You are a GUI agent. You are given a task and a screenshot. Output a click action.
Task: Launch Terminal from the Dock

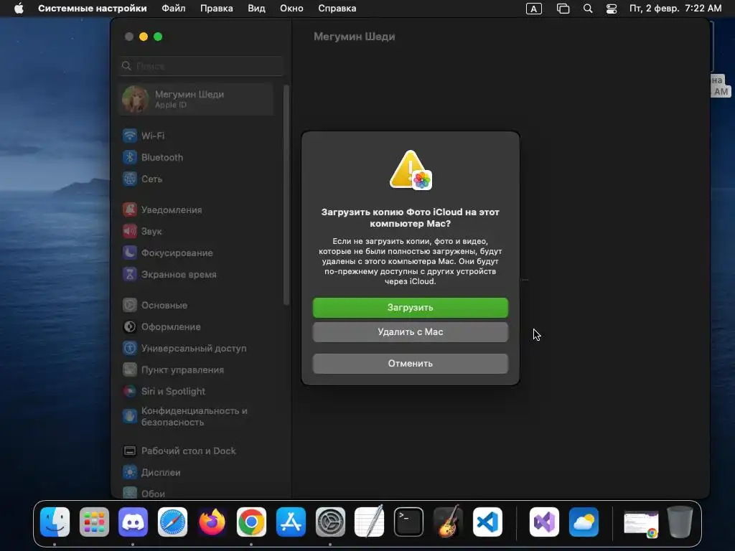tap(408, 522)
